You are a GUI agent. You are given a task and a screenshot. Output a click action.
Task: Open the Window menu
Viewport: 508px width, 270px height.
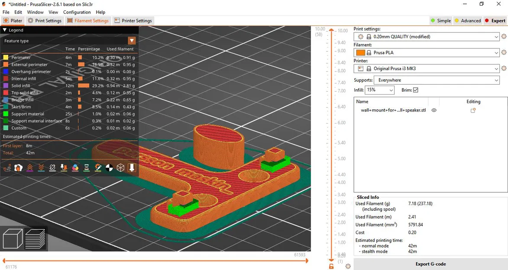36,12
